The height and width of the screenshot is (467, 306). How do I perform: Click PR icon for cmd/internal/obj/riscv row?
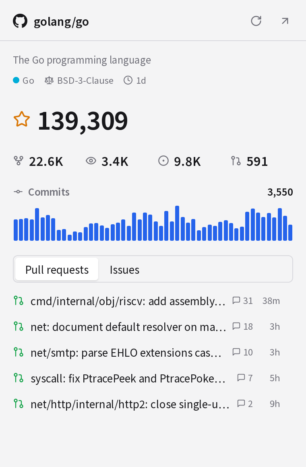click(19, 300)
